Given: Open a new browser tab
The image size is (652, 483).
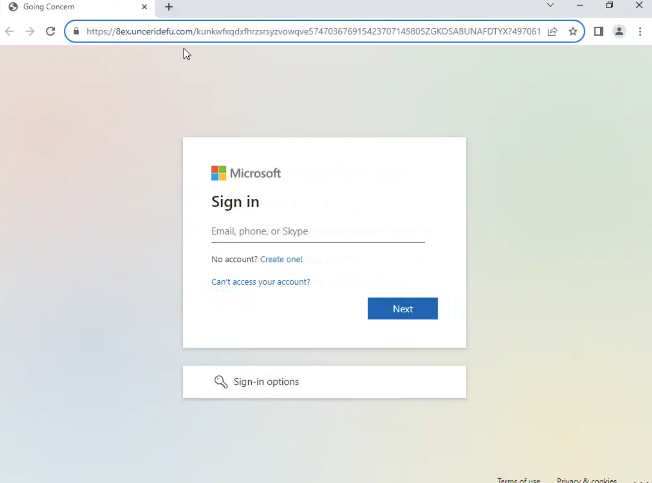Looking at the screenshot, I should (168, 7).
